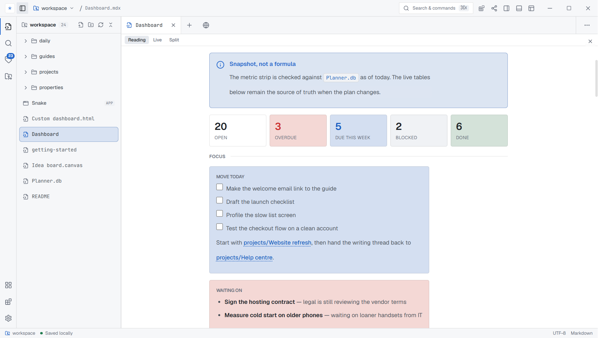
Task: Expand the projects folder
Action: (26, 72)
